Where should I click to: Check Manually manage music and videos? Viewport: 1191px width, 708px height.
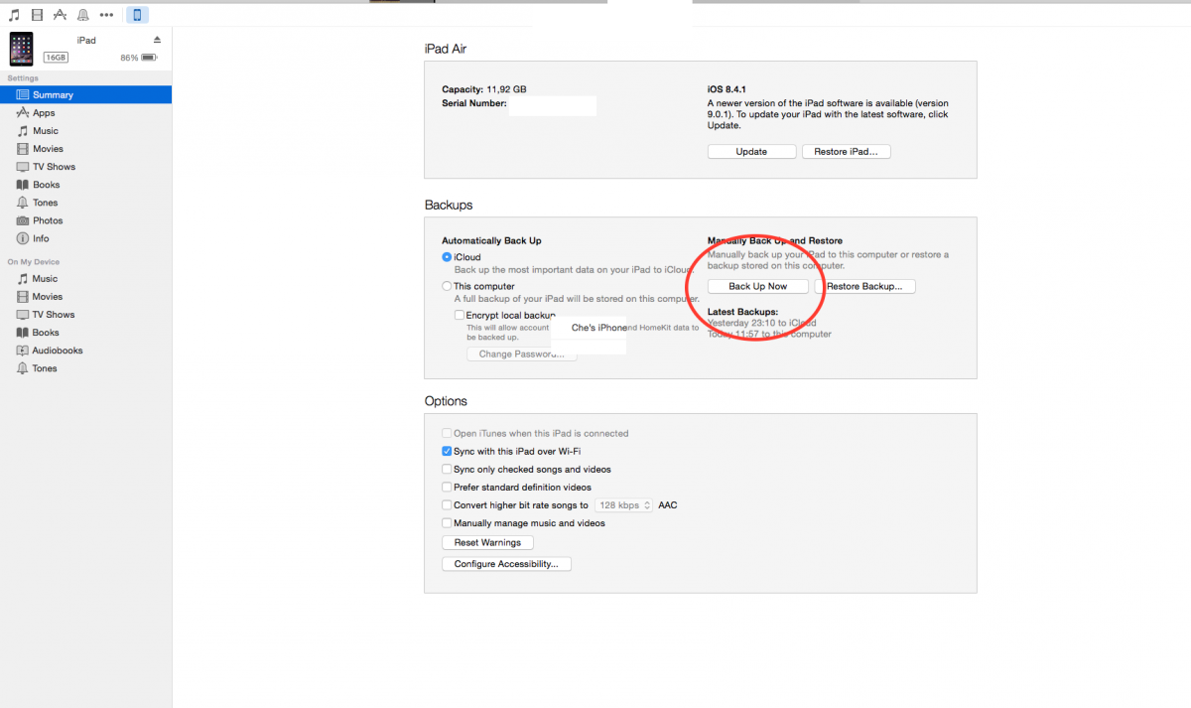tap(447, 522)
